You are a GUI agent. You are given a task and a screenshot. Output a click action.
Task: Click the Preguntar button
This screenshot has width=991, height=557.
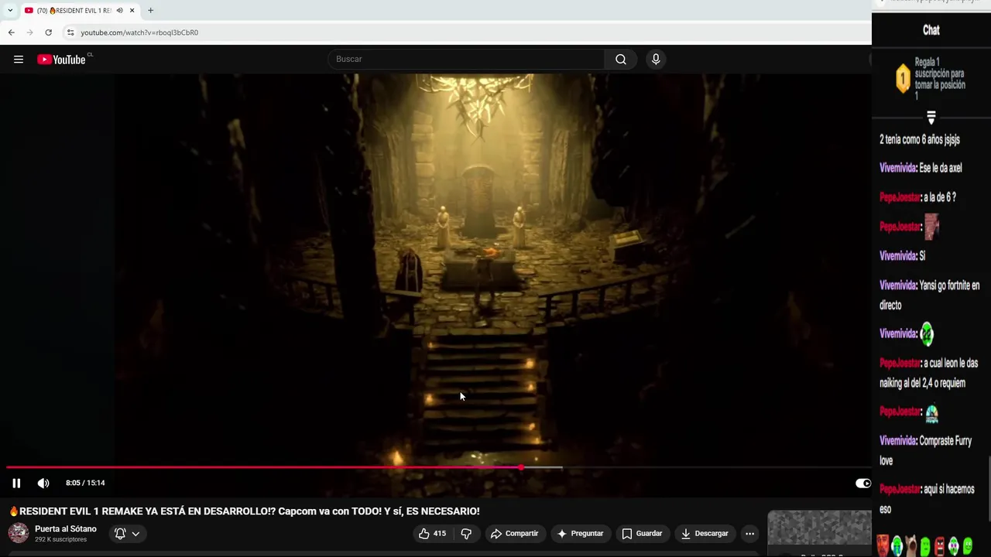tap(580, 534)
